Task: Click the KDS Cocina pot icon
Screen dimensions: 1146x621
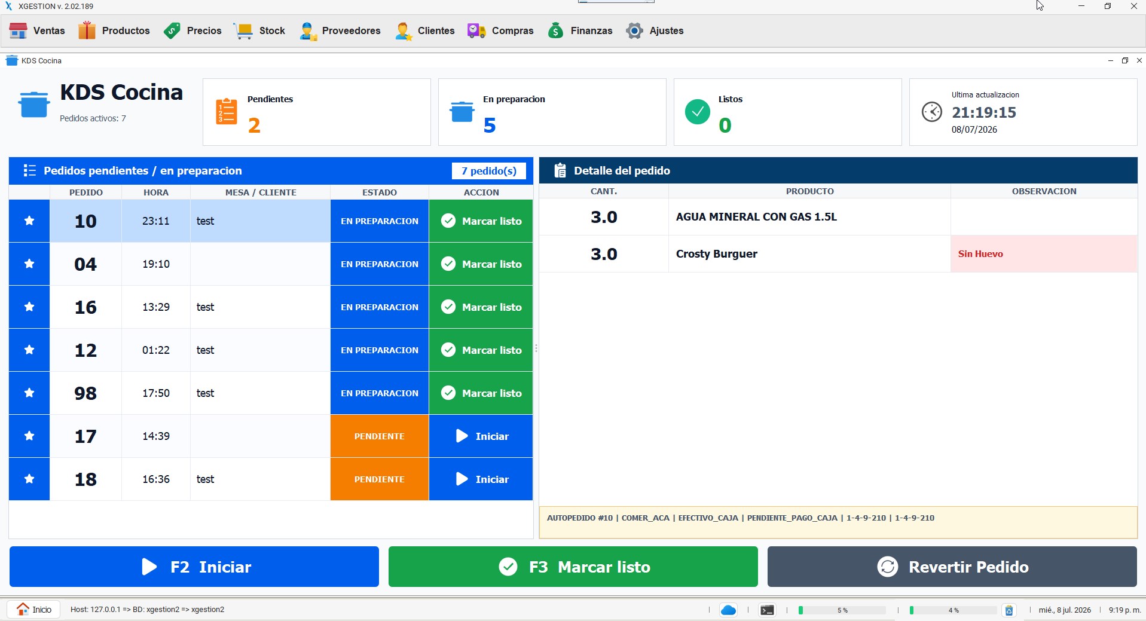Action: pos(33,105)
